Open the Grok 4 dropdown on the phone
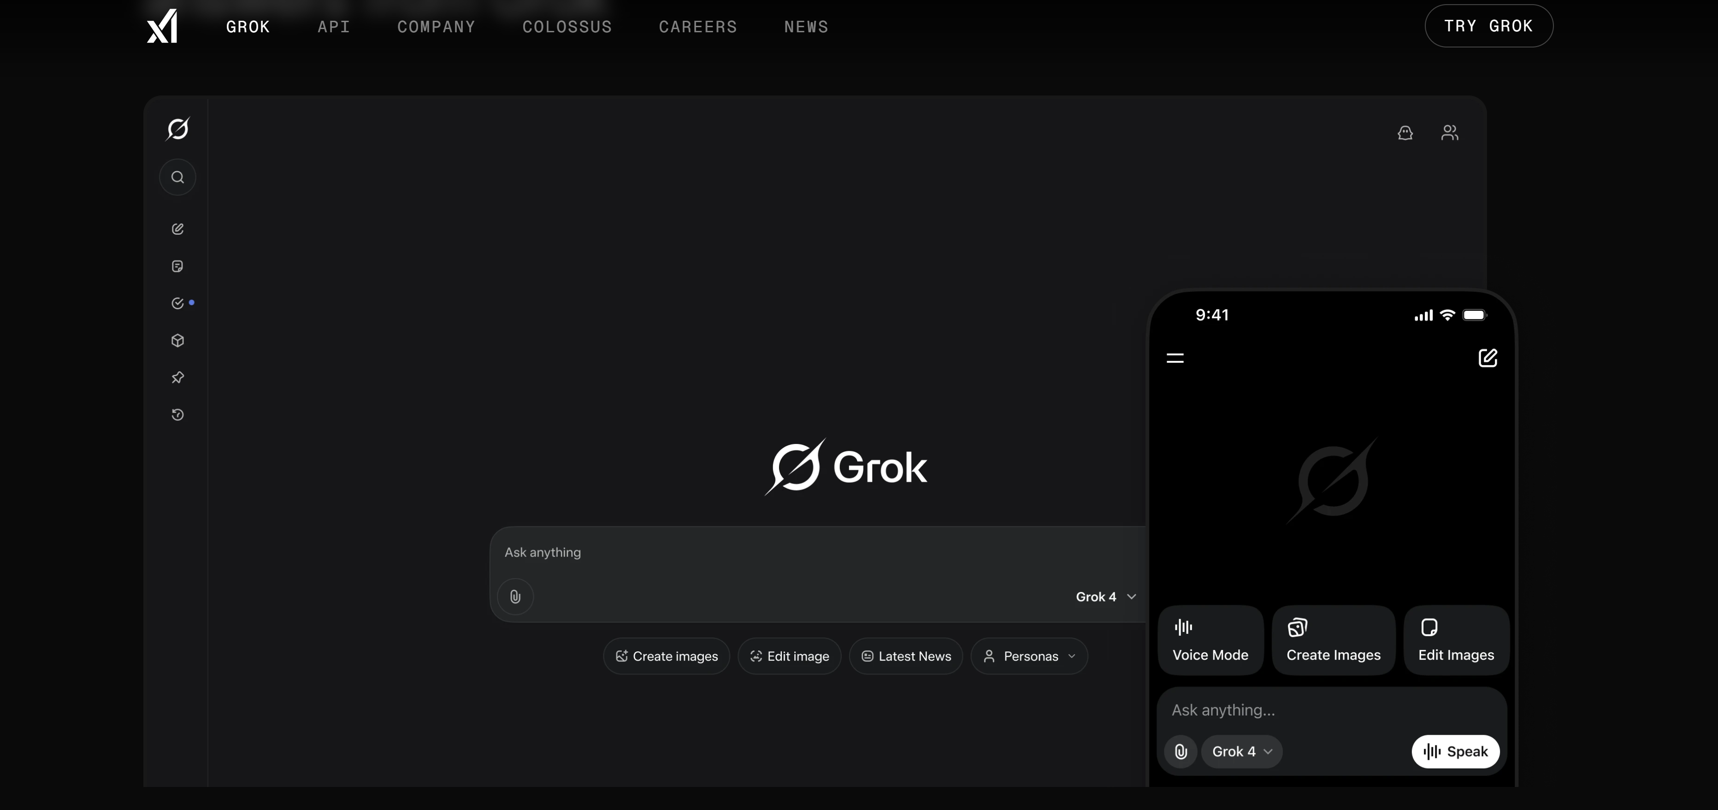 (1242, 751)
